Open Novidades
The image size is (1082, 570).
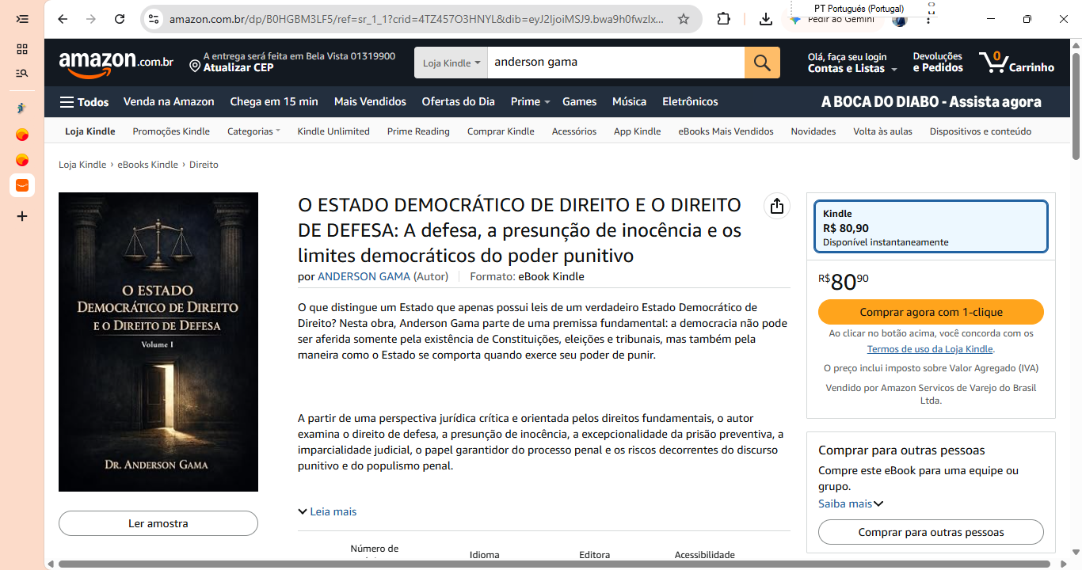click(813, 131)
